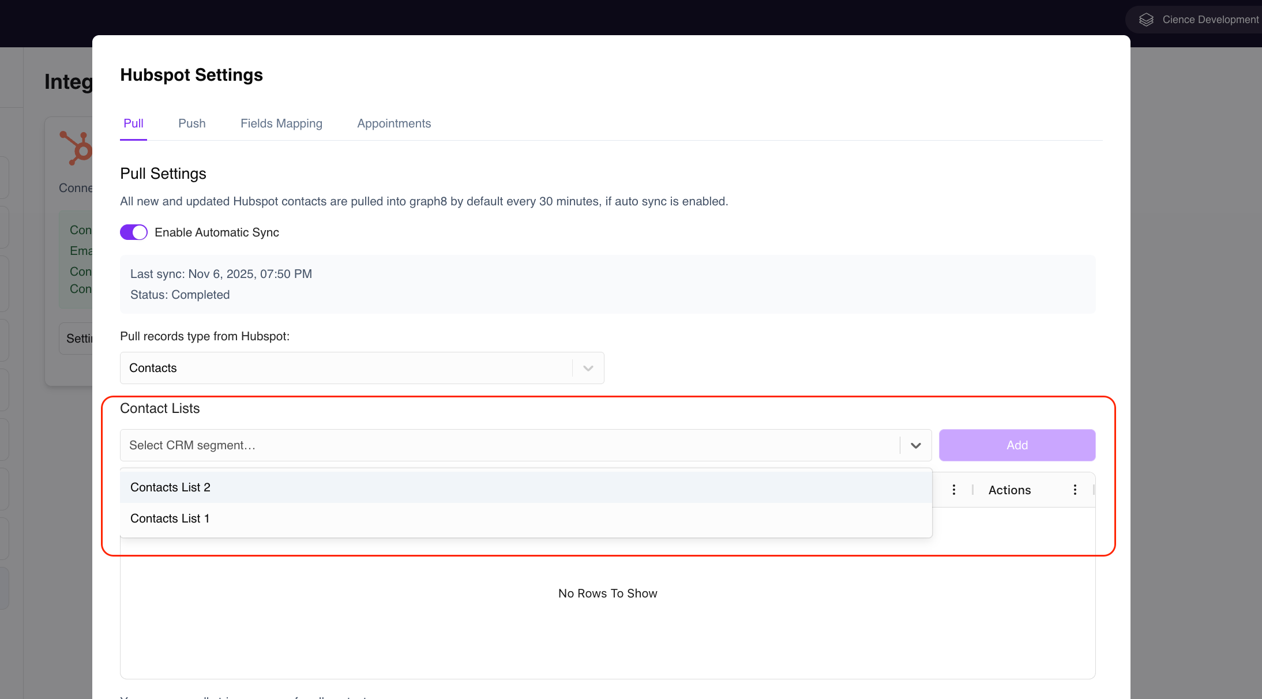Click the Enable Automatic Sync label
Screen dimensions: 1262x699
(x=217, y=232)
